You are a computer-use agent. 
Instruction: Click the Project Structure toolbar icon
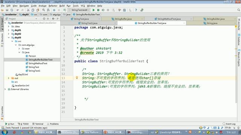(124, 10)
